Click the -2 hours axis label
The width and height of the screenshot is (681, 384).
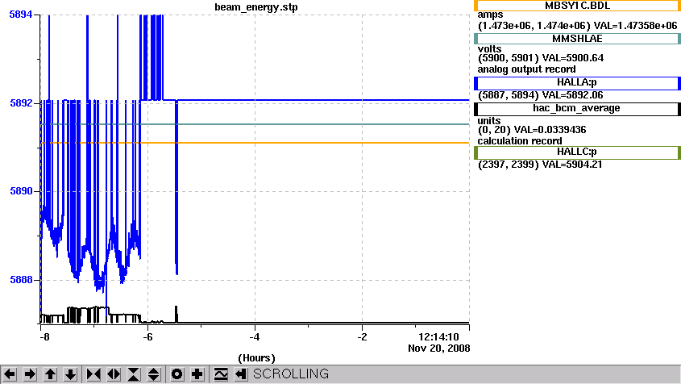tap(362, 337)
